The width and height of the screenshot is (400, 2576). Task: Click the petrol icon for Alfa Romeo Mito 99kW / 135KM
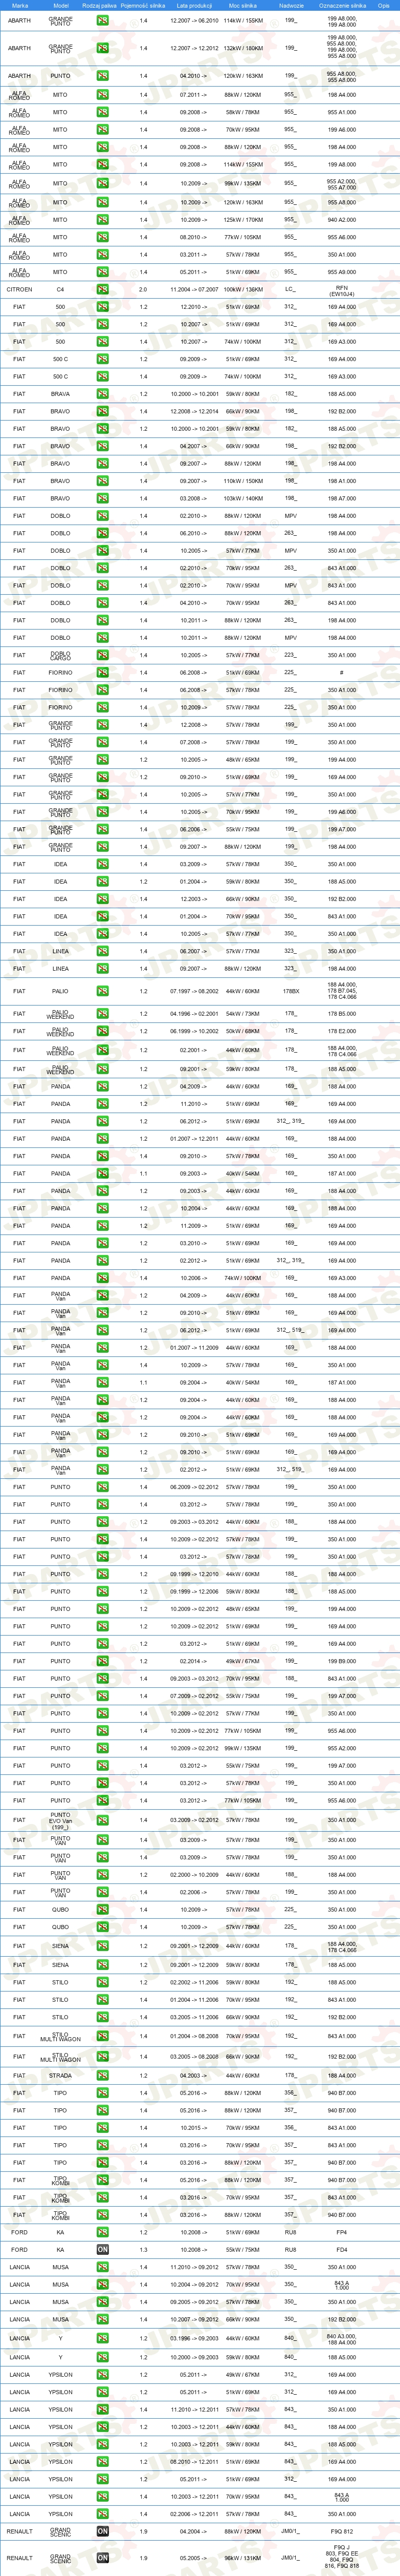103,184
